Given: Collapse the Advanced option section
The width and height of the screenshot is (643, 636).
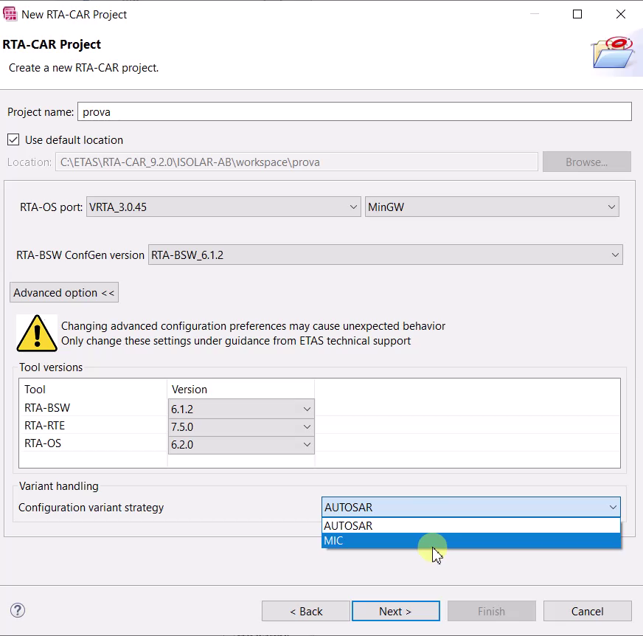Looking at the screenshot, I should coord(64,293).
